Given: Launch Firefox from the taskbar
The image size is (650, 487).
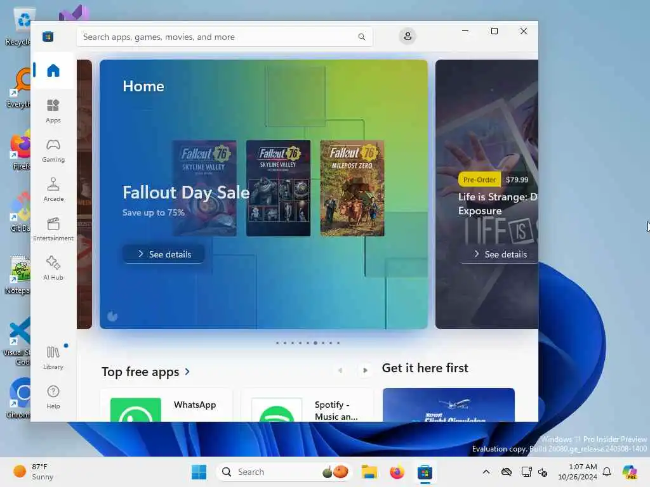Looking at the screenshot, I should (397, 472).
